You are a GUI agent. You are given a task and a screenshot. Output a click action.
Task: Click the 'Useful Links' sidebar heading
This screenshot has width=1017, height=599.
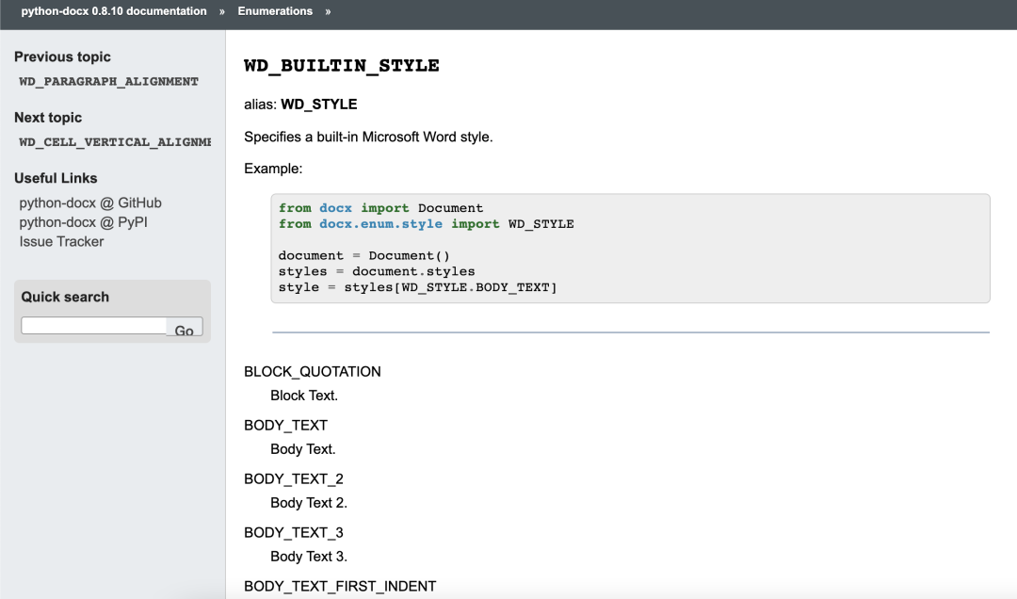pyautogui.click(x=56, y=178)
